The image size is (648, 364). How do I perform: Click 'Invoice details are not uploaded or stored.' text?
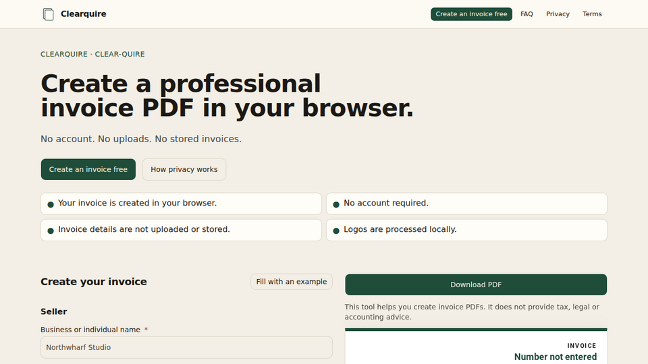coord(144,229)
